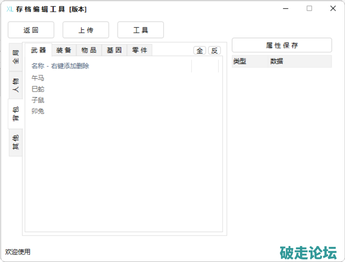Open the 物品 tab
The height and width of the screenshot is (262, 345).
(x=89, y=50)
